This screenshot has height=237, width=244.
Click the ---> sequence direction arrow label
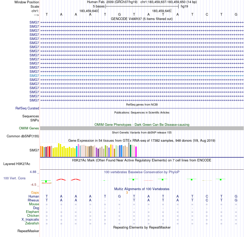click(x=36, y=15)
